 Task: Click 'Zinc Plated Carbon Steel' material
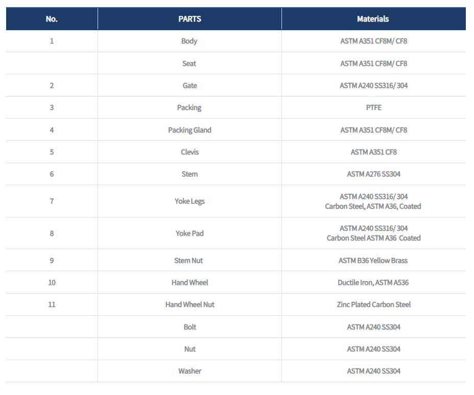(x=373, y=304)
